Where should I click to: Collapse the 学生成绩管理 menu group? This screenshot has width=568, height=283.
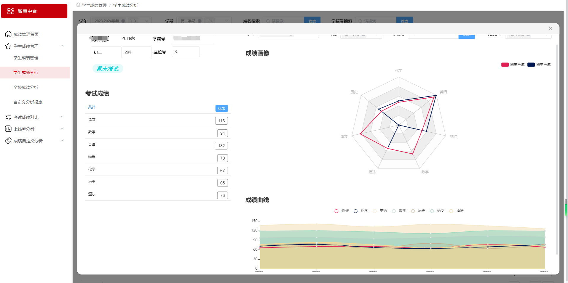click(62, 46)
